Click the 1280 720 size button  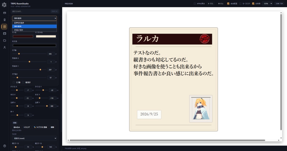click(x=279, y=4)
